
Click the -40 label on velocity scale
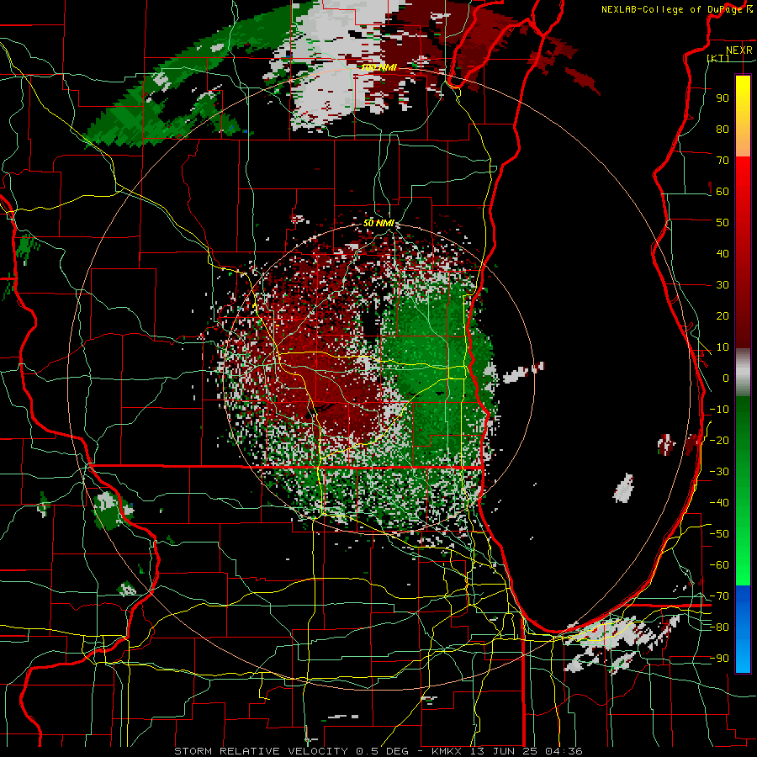coord(719,503)
